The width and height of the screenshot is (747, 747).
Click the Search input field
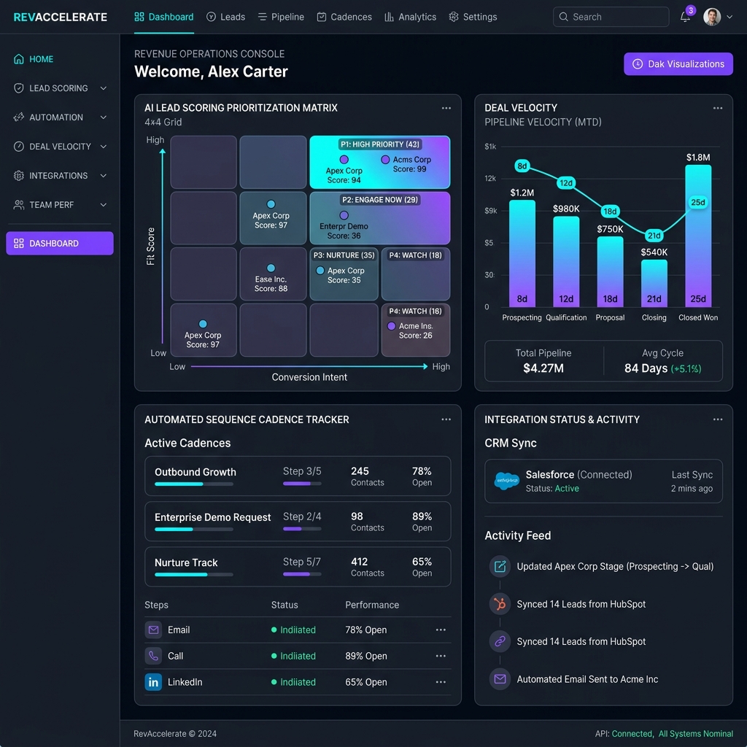[x=611, y=17]
